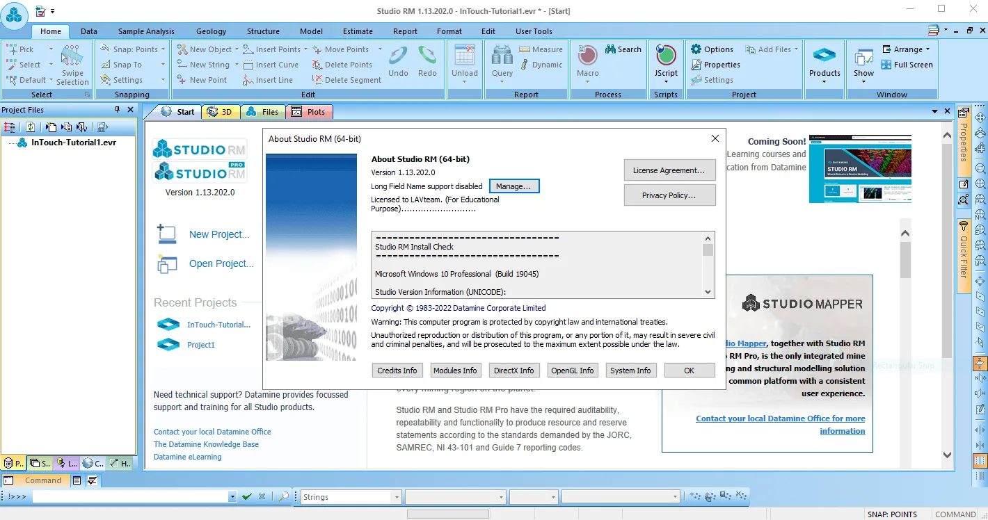988x520 pixels.
Task: Open the Sample Analysis ribbon tab
Action: pos(146,31)
